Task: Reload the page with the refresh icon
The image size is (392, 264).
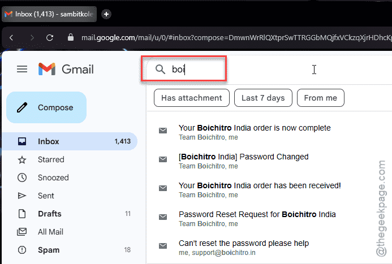Action: [50, 37]
